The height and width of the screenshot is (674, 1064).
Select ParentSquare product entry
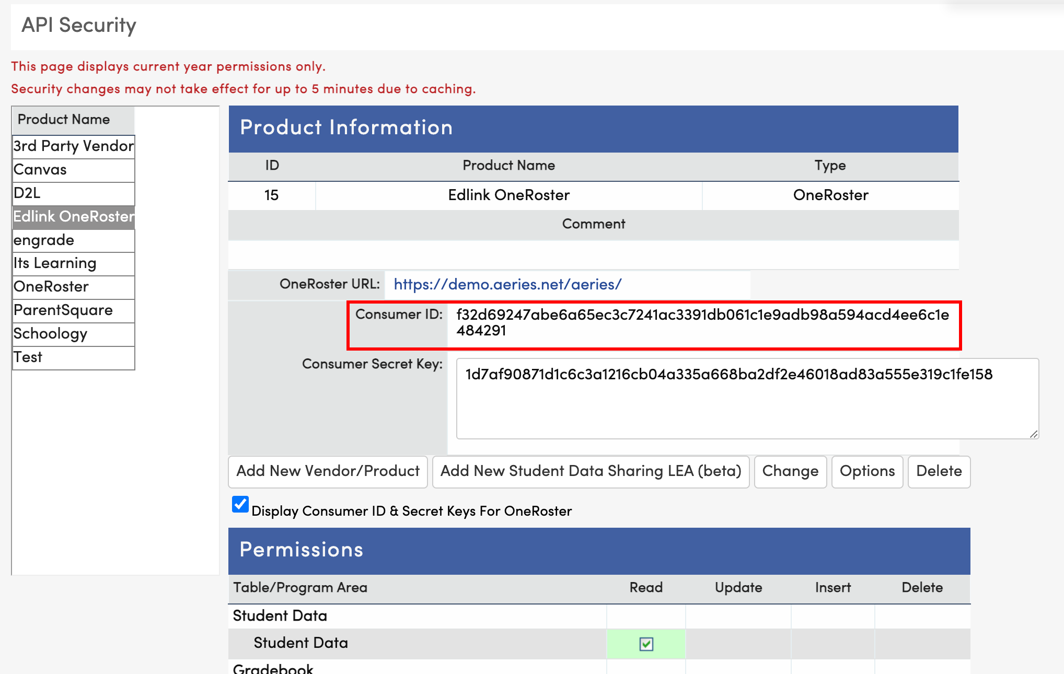[74, 310]
